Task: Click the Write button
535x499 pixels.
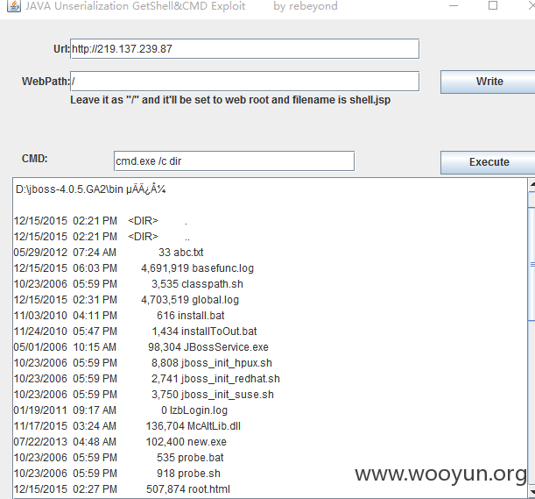Action: click(x=489, y=82)
